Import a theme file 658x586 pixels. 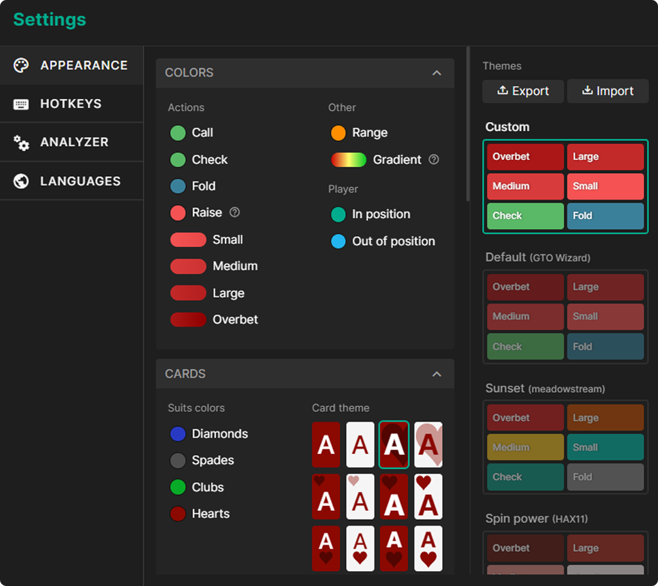coord(608,91)
